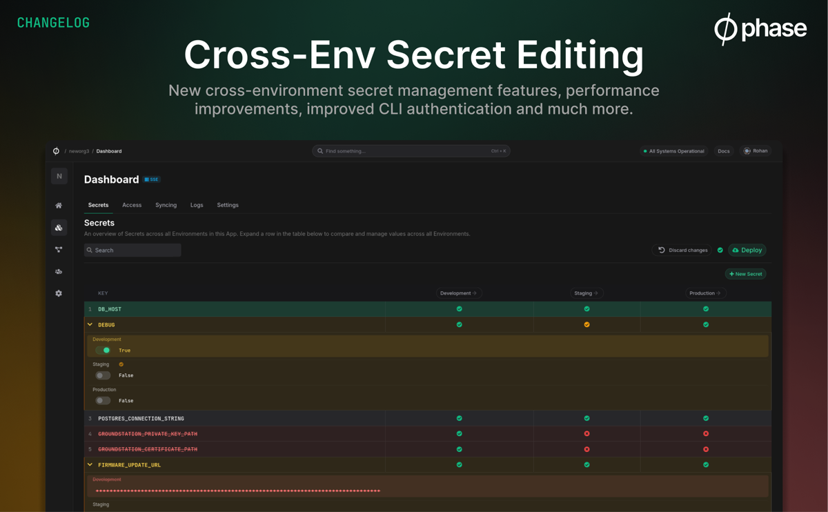This screenshot has height=512, width=828.
Task: Disable the DEBUG toggle for Development
Action: [103, 350]
